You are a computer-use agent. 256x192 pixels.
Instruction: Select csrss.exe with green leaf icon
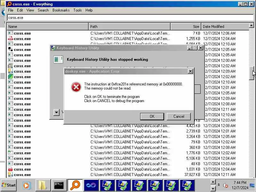(11, 77)
